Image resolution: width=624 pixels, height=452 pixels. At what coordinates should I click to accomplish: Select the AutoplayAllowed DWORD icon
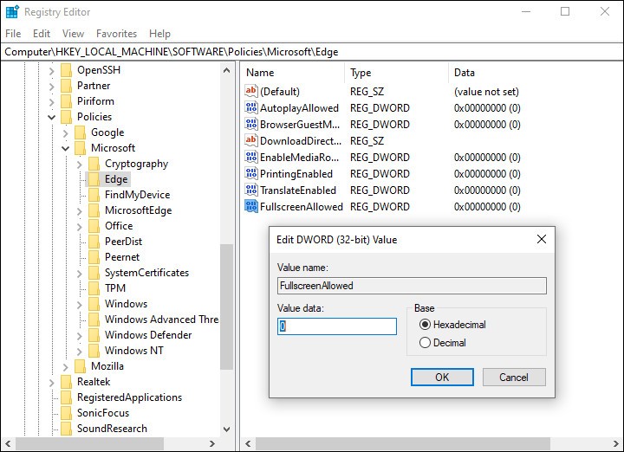pos(251,107)
